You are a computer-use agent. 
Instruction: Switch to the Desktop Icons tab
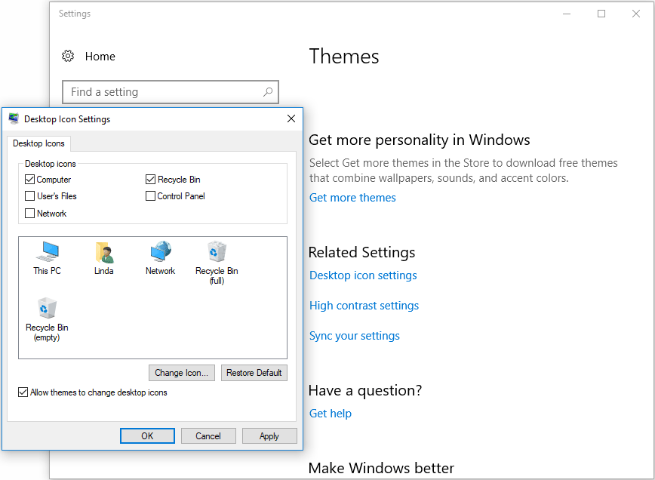tap(38, 143)
